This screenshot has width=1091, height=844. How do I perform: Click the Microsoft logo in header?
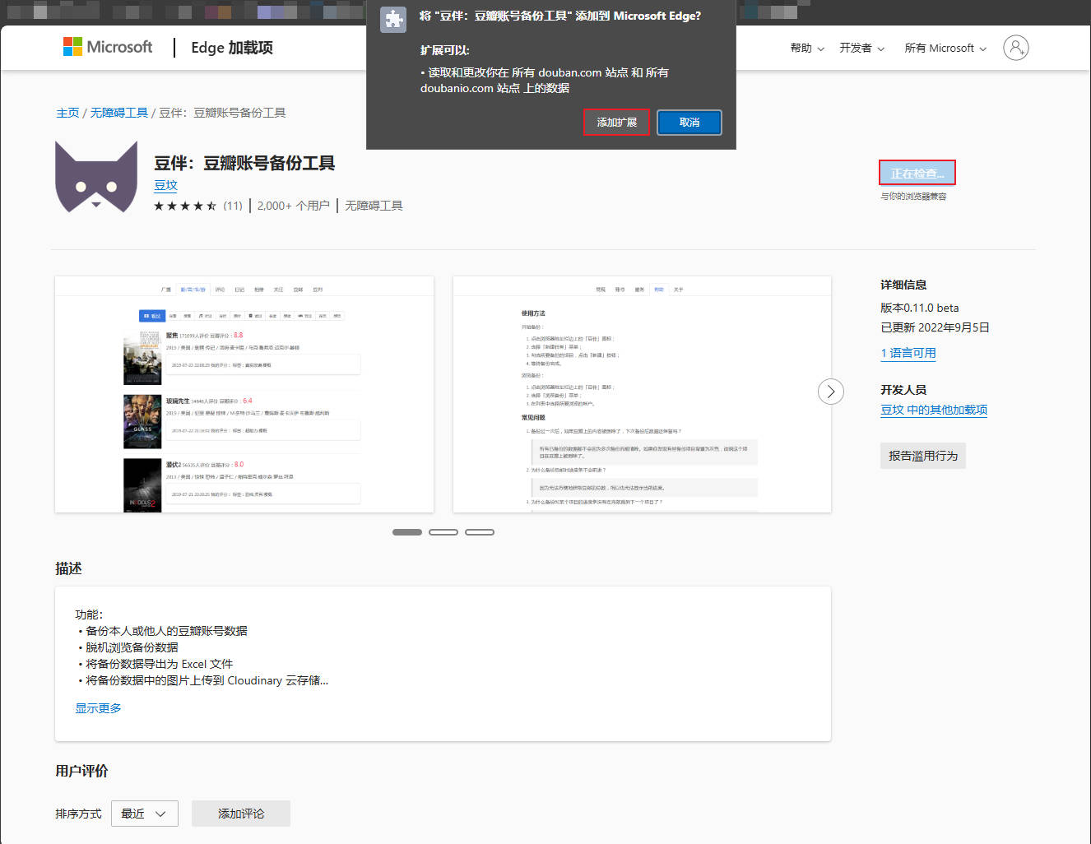108,47
